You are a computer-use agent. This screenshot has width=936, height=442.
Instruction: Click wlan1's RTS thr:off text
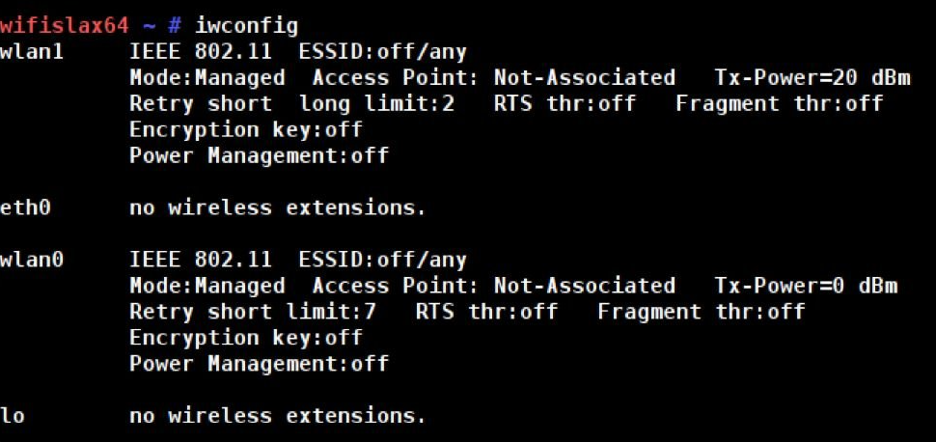pos(564,104)
